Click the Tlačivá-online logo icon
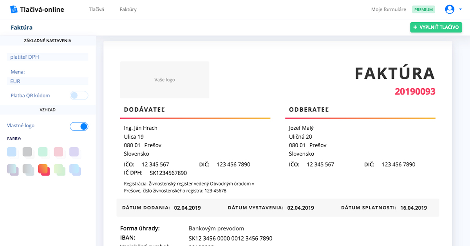The height and width of the screenshot is (246, 470). click(x=13, y=9)
